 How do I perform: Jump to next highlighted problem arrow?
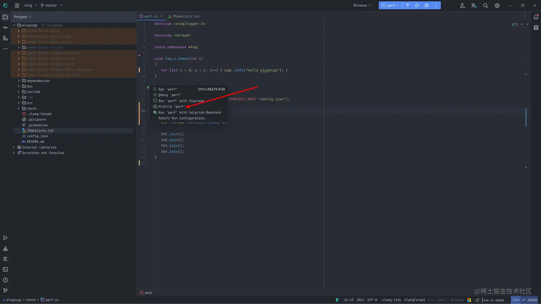[x=527, y=24]
